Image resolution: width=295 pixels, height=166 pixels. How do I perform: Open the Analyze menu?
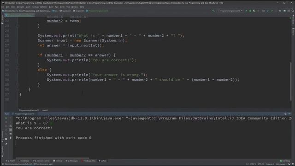point(35,7)
